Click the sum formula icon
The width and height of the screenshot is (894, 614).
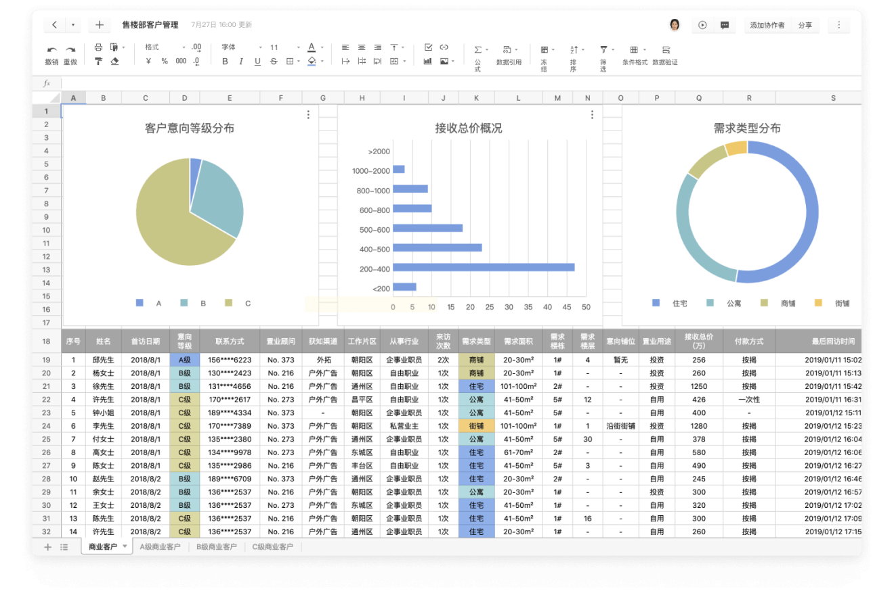[478, 49]
